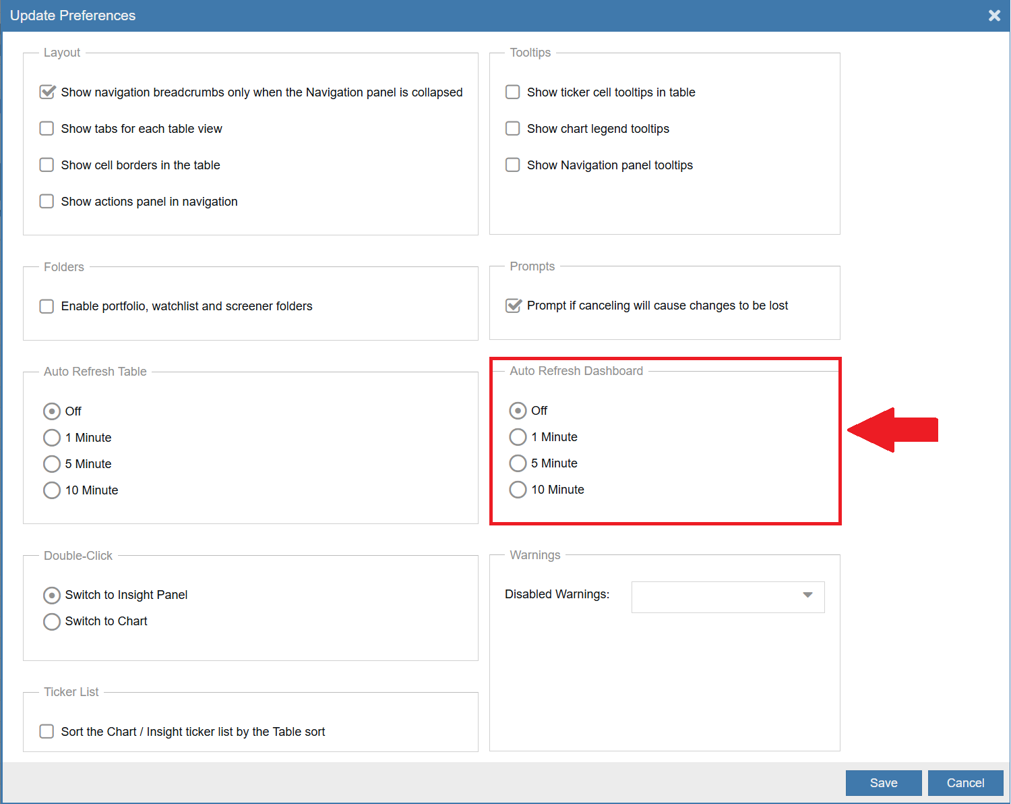Screen dimensions: 1011x804
Task: Enable Show cell borders in the table
Action: [x=47, y=165]
